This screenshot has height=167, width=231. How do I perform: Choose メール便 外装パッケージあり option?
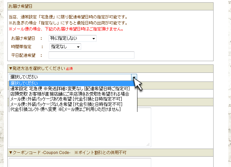coord(66,99)
